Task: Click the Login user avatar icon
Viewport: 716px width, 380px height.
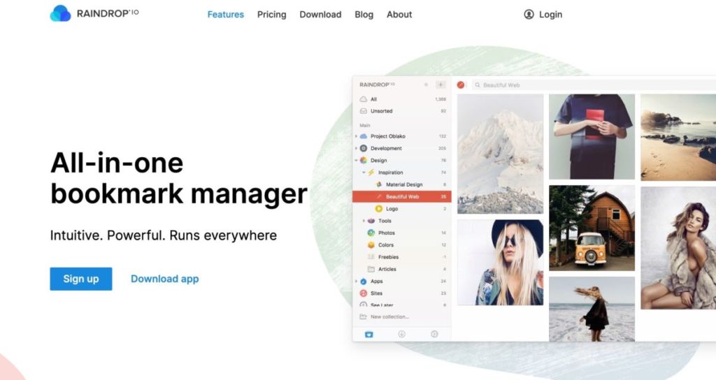Action: (x=529, y=15)
